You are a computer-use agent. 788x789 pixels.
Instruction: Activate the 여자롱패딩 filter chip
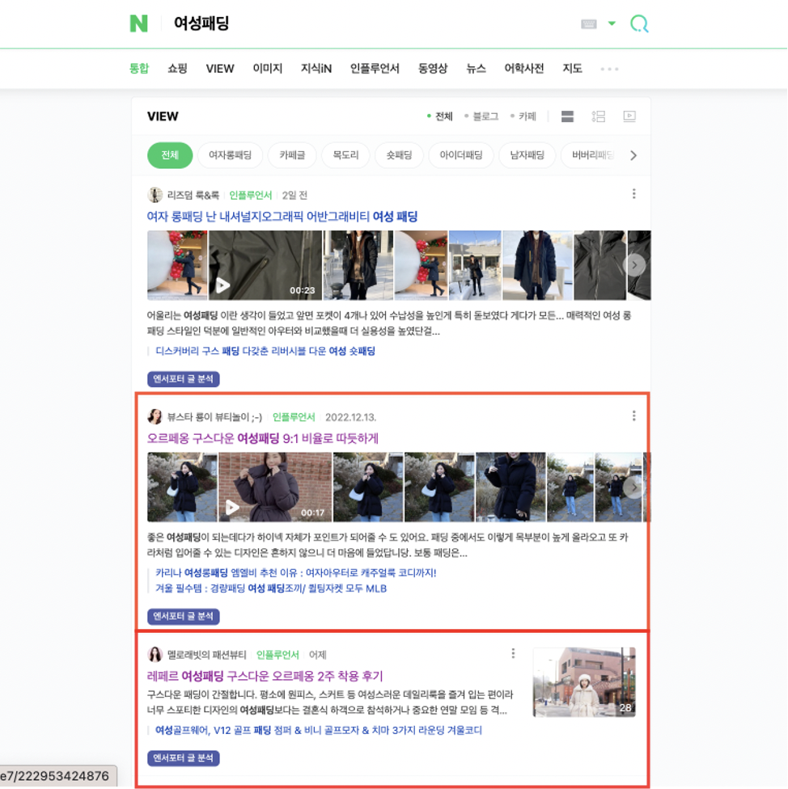230,155
